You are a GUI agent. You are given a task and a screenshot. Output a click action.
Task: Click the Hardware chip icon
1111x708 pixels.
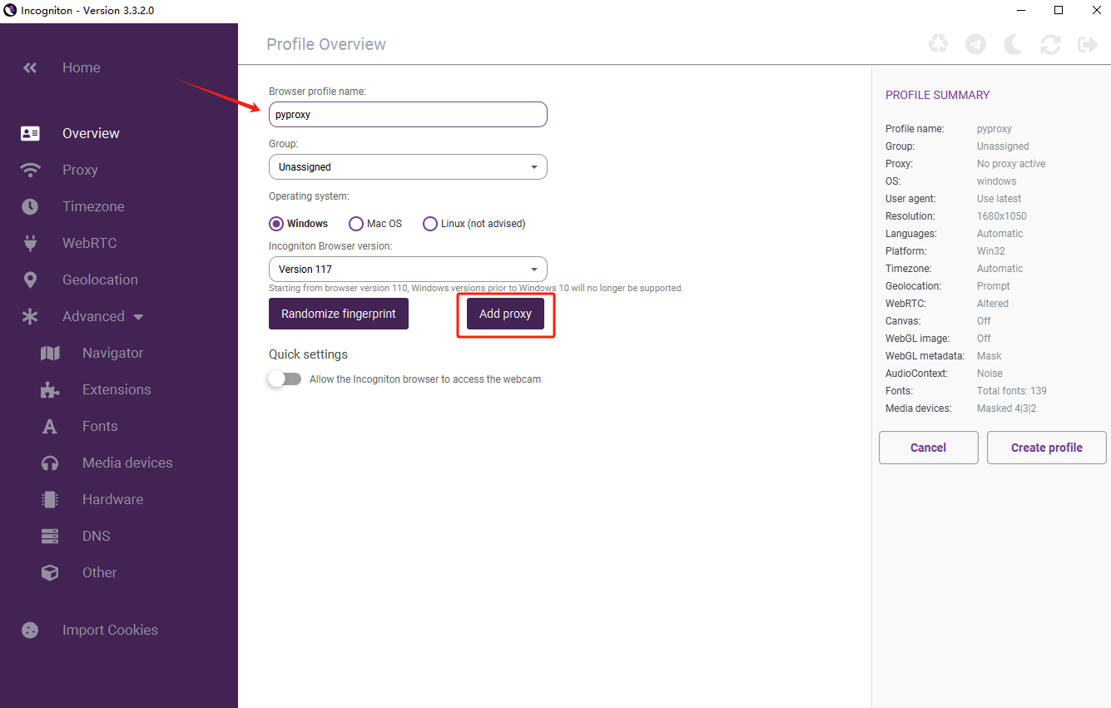click(x=50, y=499)
